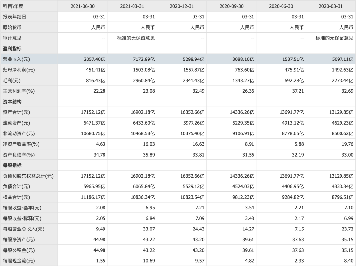Click diluted EPS value 3.48
Screen dimensions: 356x266
point(249,218)
